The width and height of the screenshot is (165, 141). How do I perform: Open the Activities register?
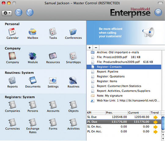coord(73,122)
